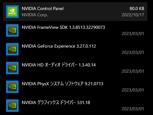Select NVIDIA GeForce Experience 3.27.0.112 entry
153x115 pixels.
click(x=59, y=46)
